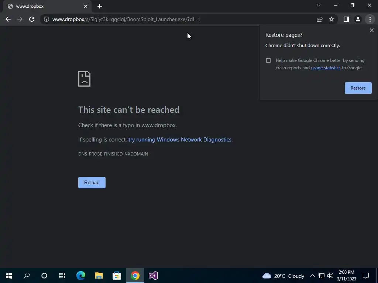
Task: Open File Explorer from taskbar
Action: tap(99, 276)
